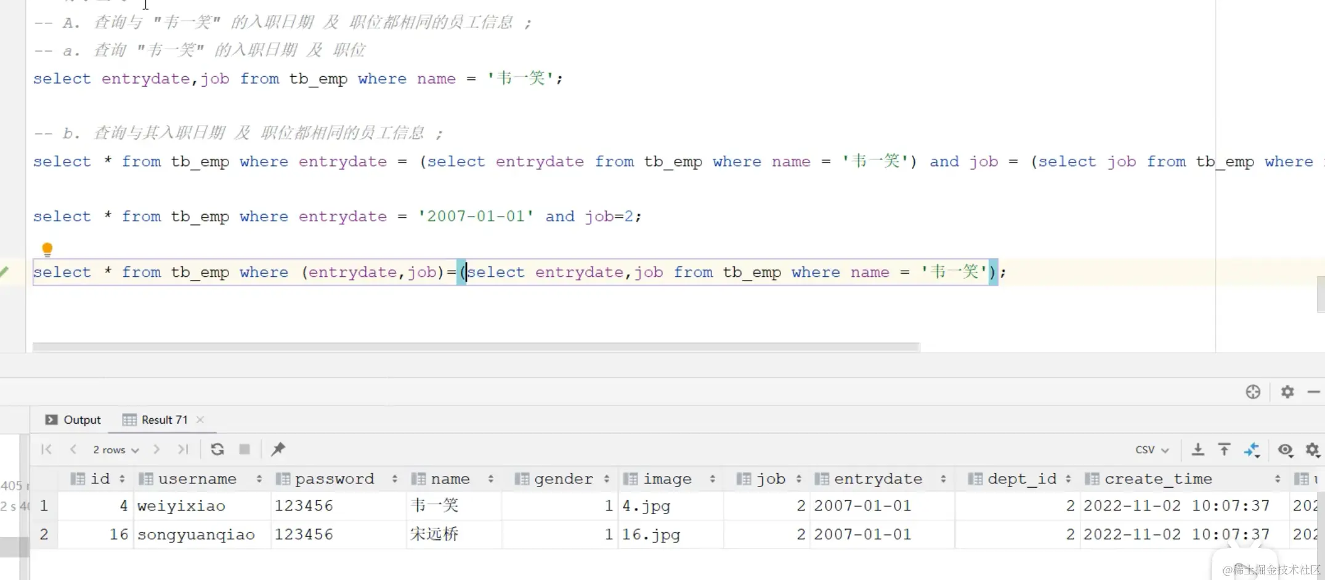The width and height of the screenshot is (1325, 580).
Task: Click the sort arrows on entrydate column
Action: [943, 479]
